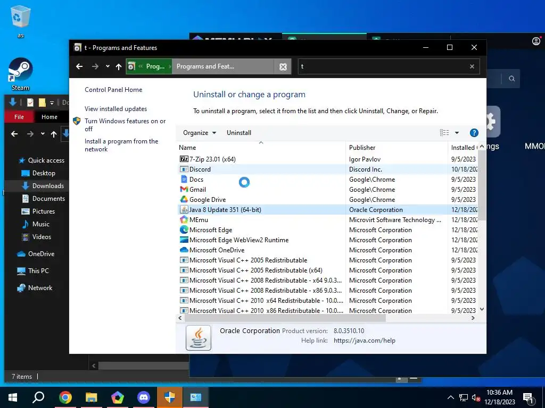Click the MEmu window search icon
The image size is (545, 408).
tap(511, 79)
